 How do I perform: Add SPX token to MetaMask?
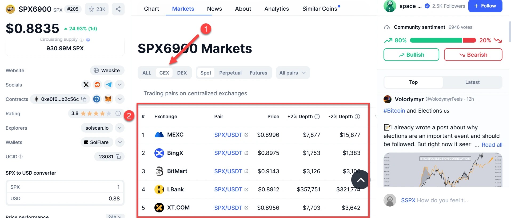[x=108, y=99]
